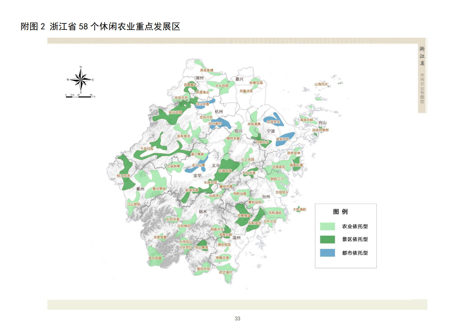Select the 宁波 city label
The height and width of the screenshot is (336, 475).
(271, 131)
